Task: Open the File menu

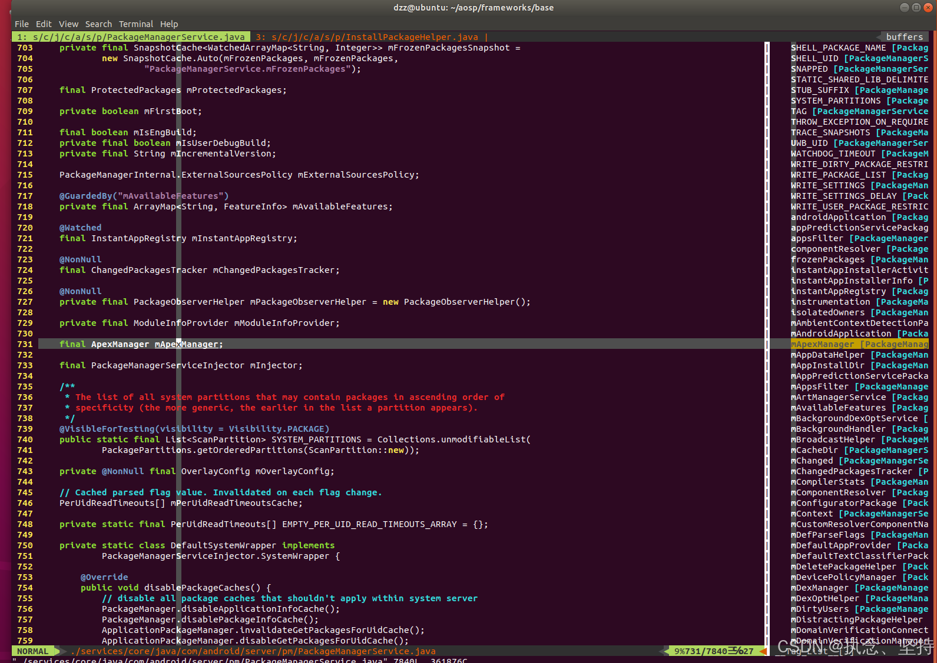Action: 21,24
